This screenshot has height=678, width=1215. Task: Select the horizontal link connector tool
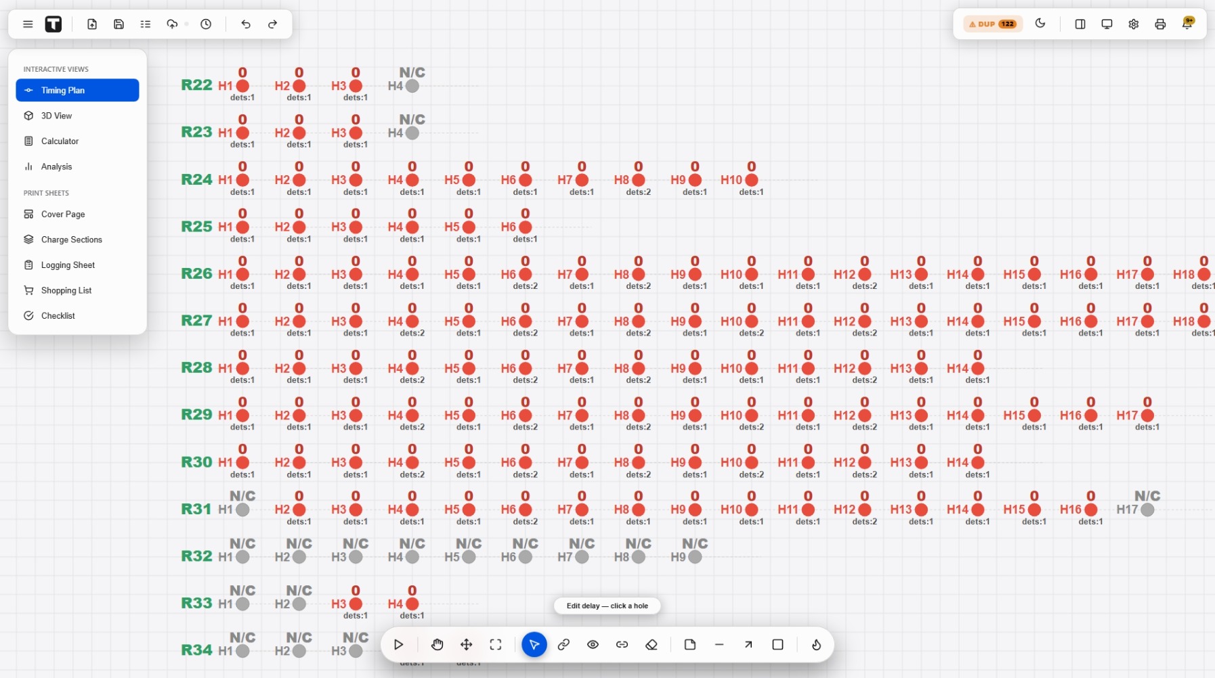pos(622,645)
